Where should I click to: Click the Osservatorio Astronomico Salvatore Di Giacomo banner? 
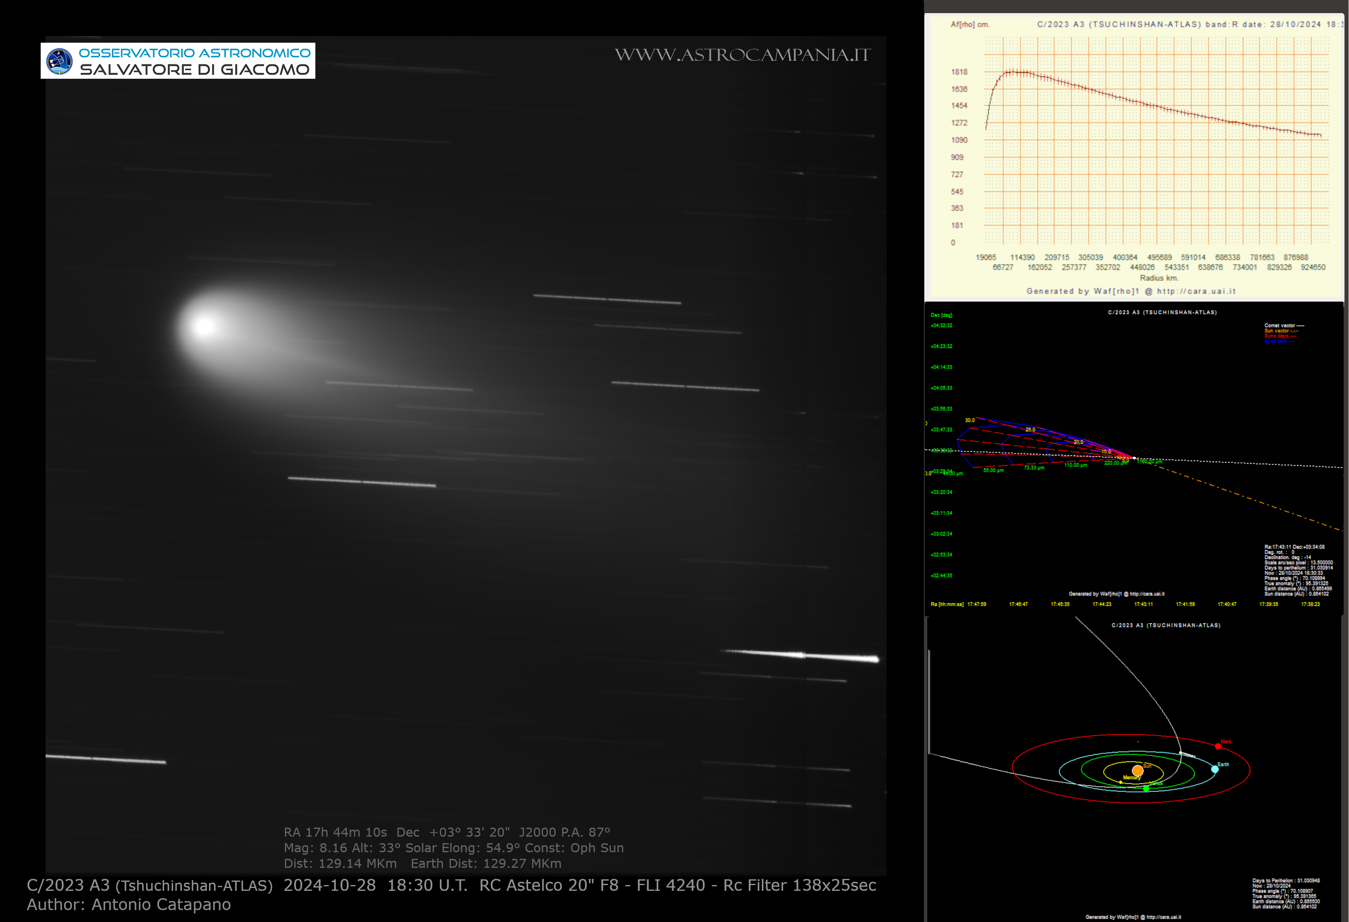[x=178, y=61]
